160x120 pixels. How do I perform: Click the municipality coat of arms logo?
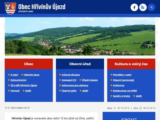point(10,8)
